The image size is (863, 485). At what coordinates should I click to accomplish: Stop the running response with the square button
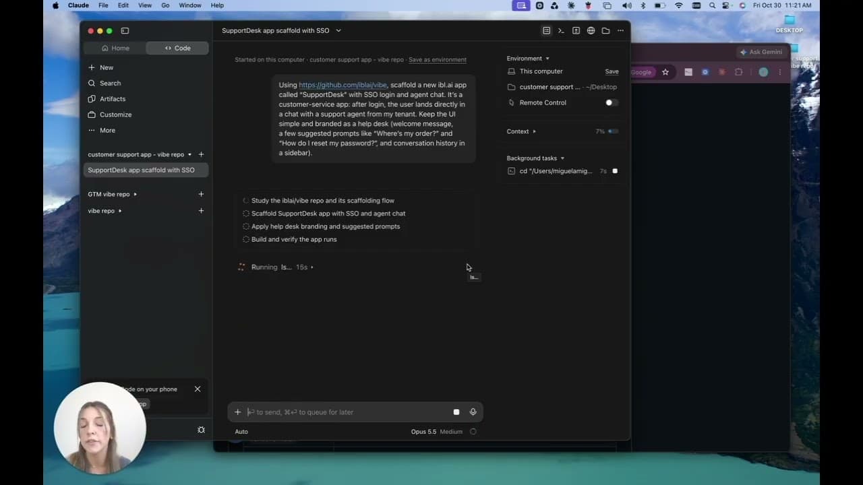point(456,412)
